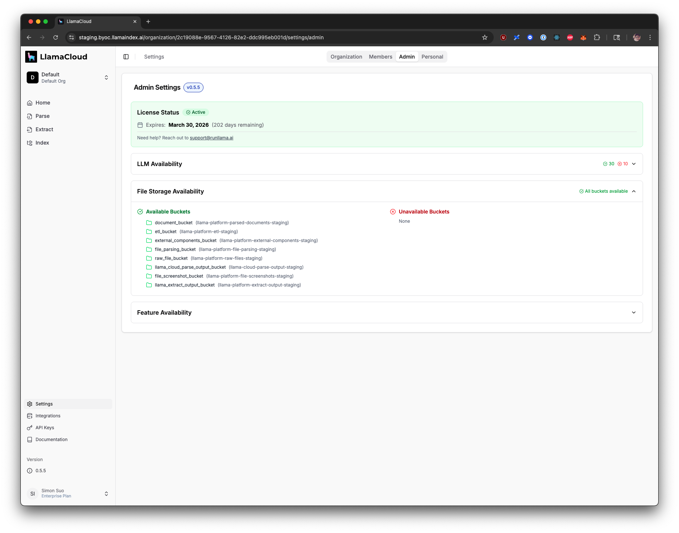Switch to the Members tab
Screen dimensions: 679x533
380,56
